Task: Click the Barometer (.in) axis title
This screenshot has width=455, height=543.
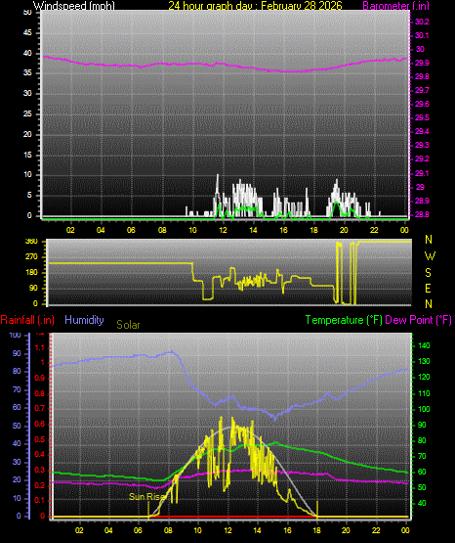Action: (395, 6)
